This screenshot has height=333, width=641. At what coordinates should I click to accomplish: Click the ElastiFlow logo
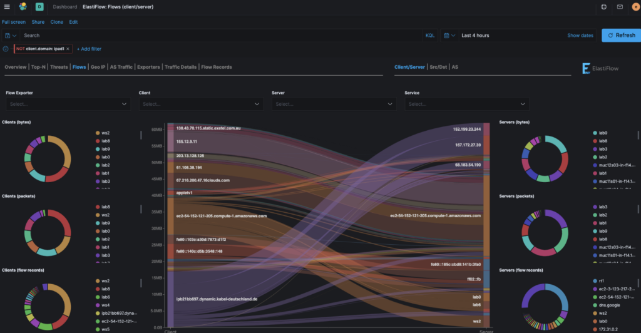[x=600, y=68]
